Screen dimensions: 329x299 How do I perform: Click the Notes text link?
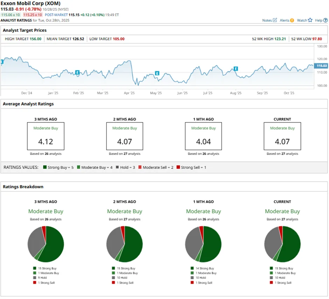(x=267, y=20)
